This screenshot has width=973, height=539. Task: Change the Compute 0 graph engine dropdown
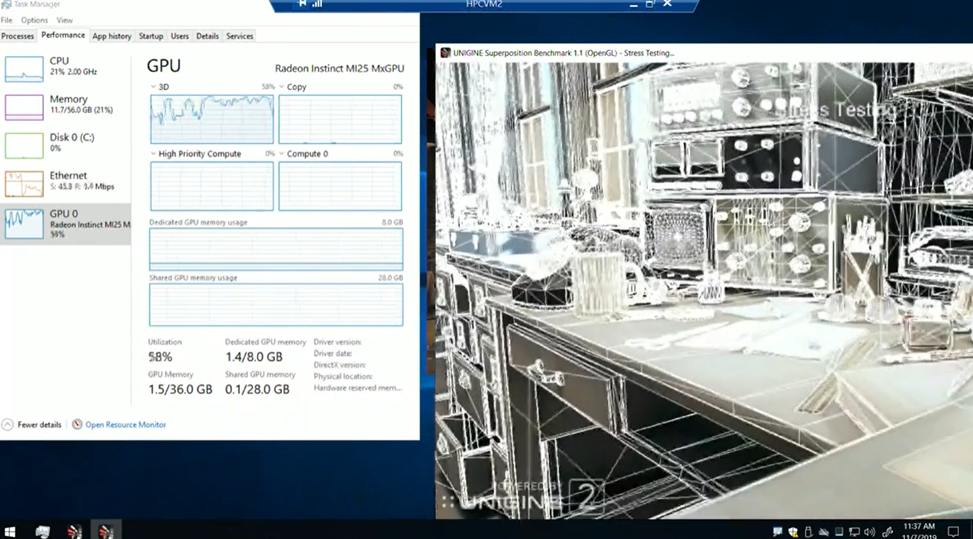click(x=282, y=154)
